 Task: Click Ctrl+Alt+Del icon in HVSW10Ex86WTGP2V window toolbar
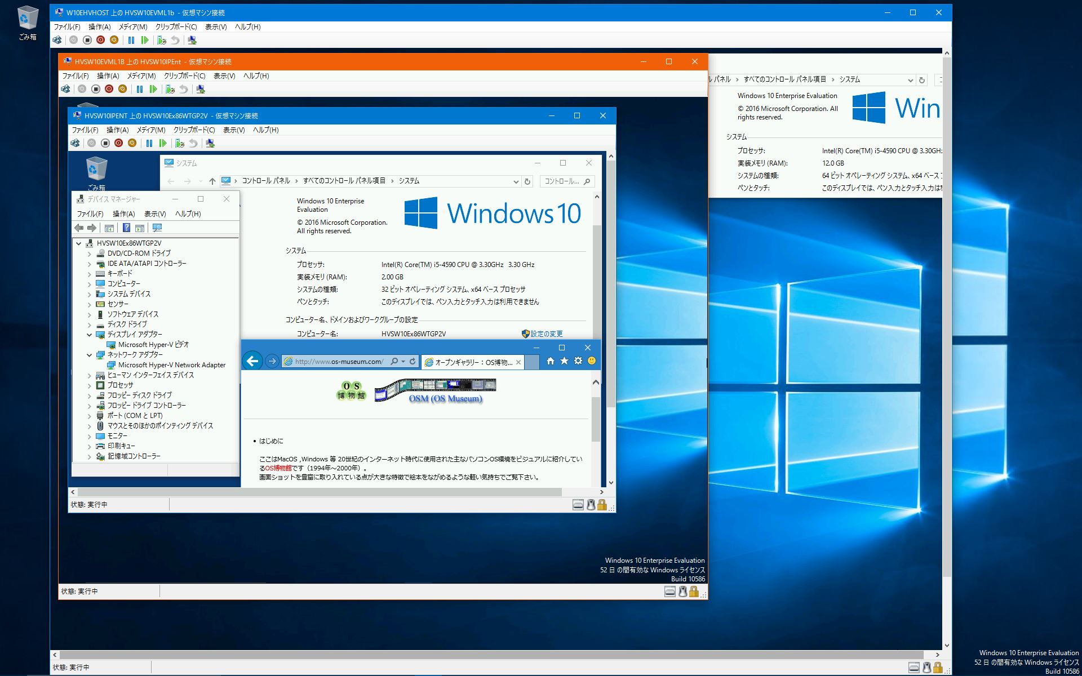(75, 143)
